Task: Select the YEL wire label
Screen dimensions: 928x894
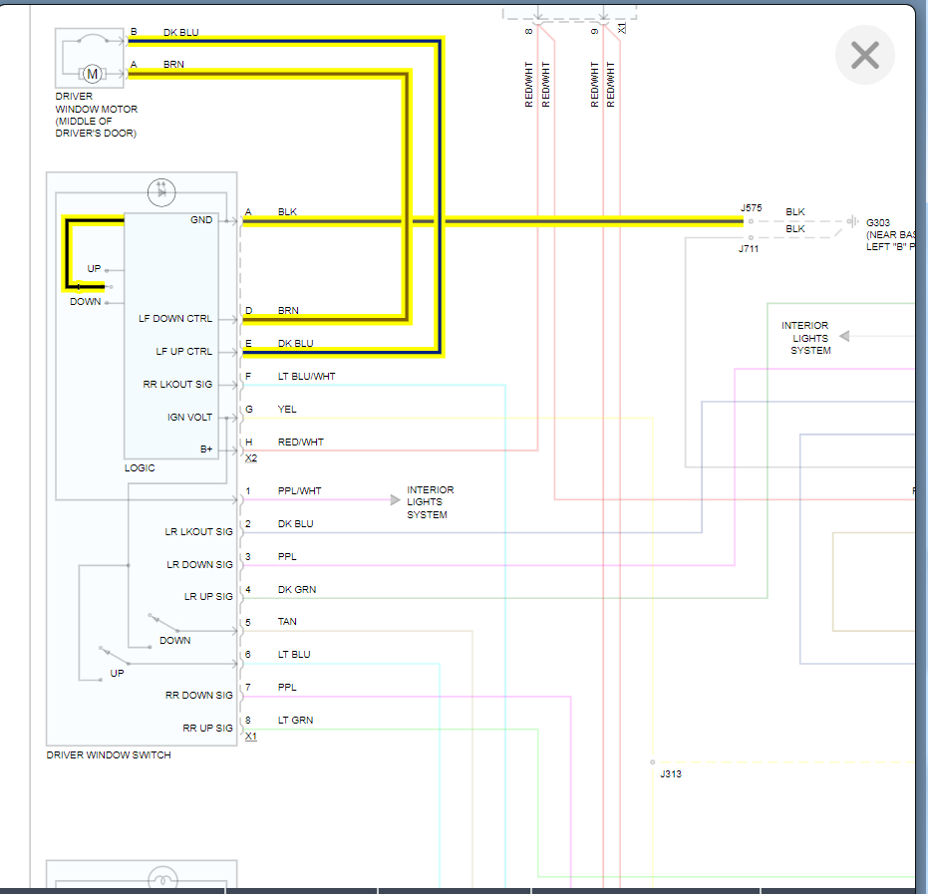Action: (x=287, y=410)
